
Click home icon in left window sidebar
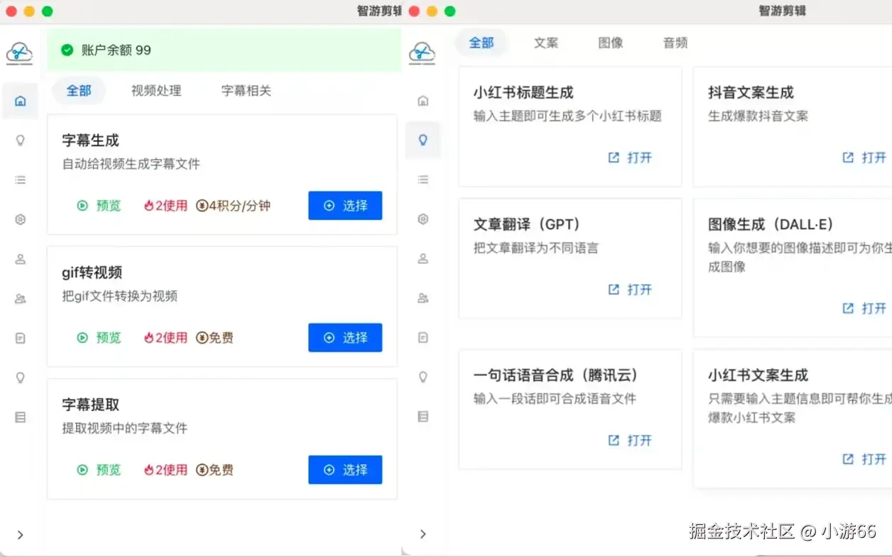click(x=21, y=101)
